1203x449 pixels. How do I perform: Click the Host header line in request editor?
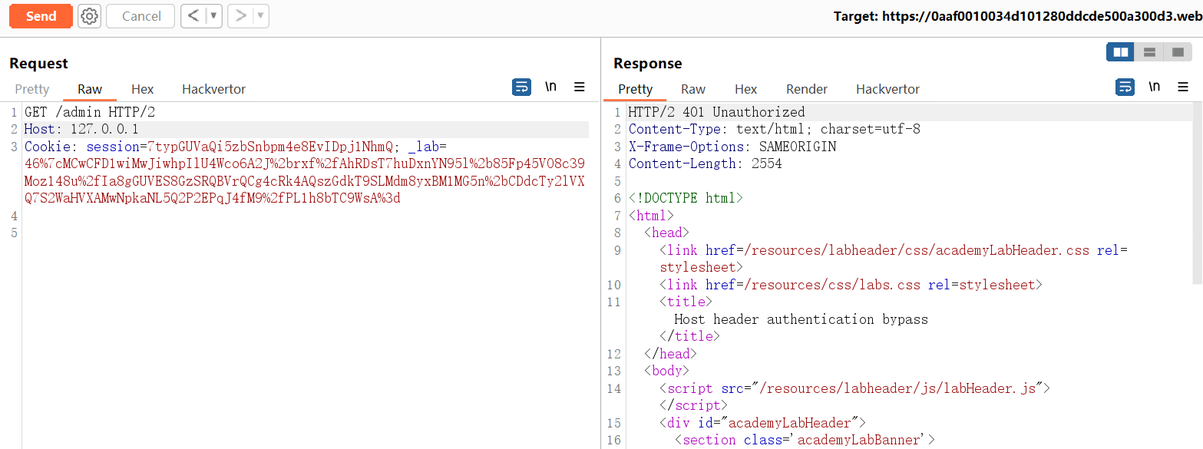(x=81, y=129)
